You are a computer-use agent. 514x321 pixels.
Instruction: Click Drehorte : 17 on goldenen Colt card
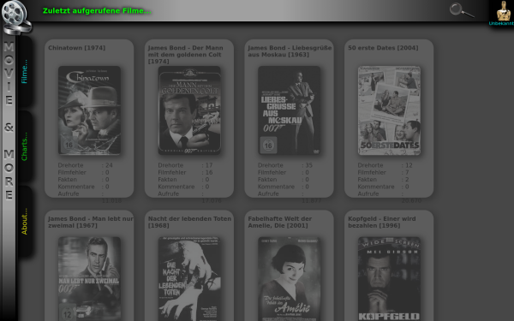pyautogui.click(x=185, y=165)
